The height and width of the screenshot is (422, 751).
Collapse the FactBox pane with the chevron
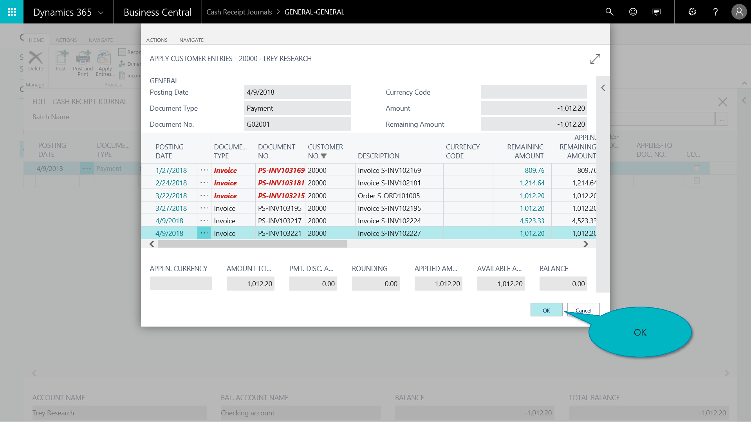(x=603, y=88)
